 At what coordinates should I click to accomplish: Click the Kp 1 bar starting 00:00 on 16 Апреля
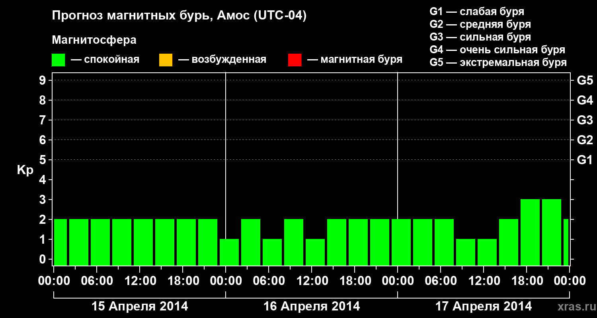229,252
